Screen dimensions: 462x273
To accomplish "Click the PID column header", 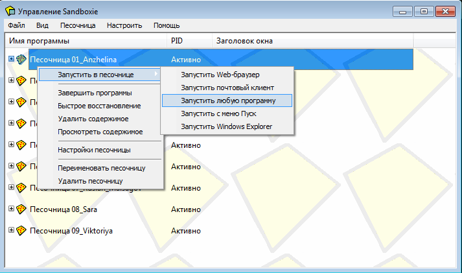I will click(x=189, y=41).
